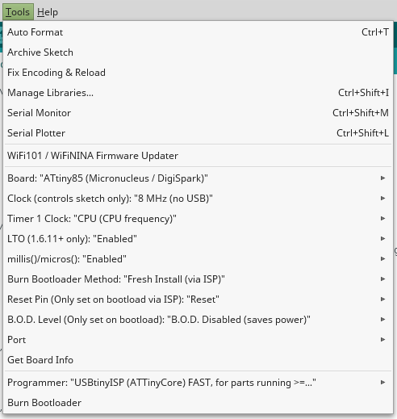Screen dimensions: 397x419
Task: Open Manage Libraries dialog
Action: [x=198, y=93]
